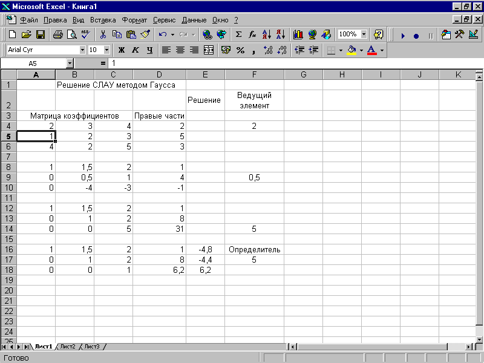Image resolution: width=484 pixels, height=363 pixels.
Task: Open the Данные menu
Action: [194, 20]
